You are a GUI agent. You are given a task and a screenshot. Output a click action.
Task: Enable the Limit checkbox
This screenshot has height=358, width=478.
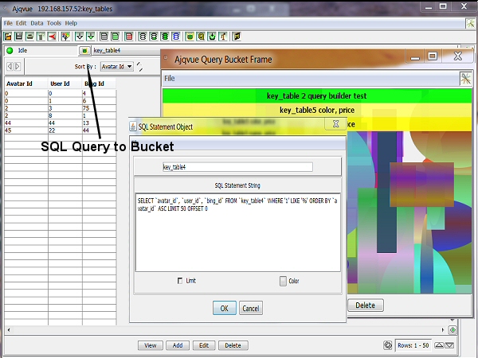click(179, 281)
